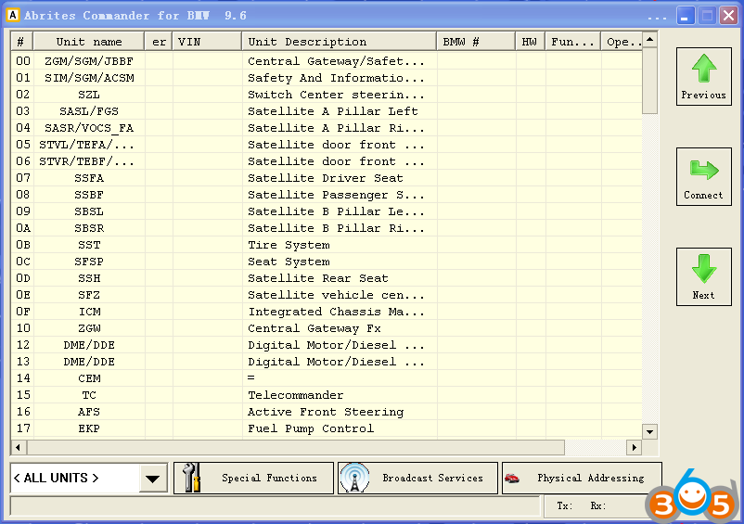Open the Special Functions button
This screenshot has height=524, width=744.
(253, 479)
